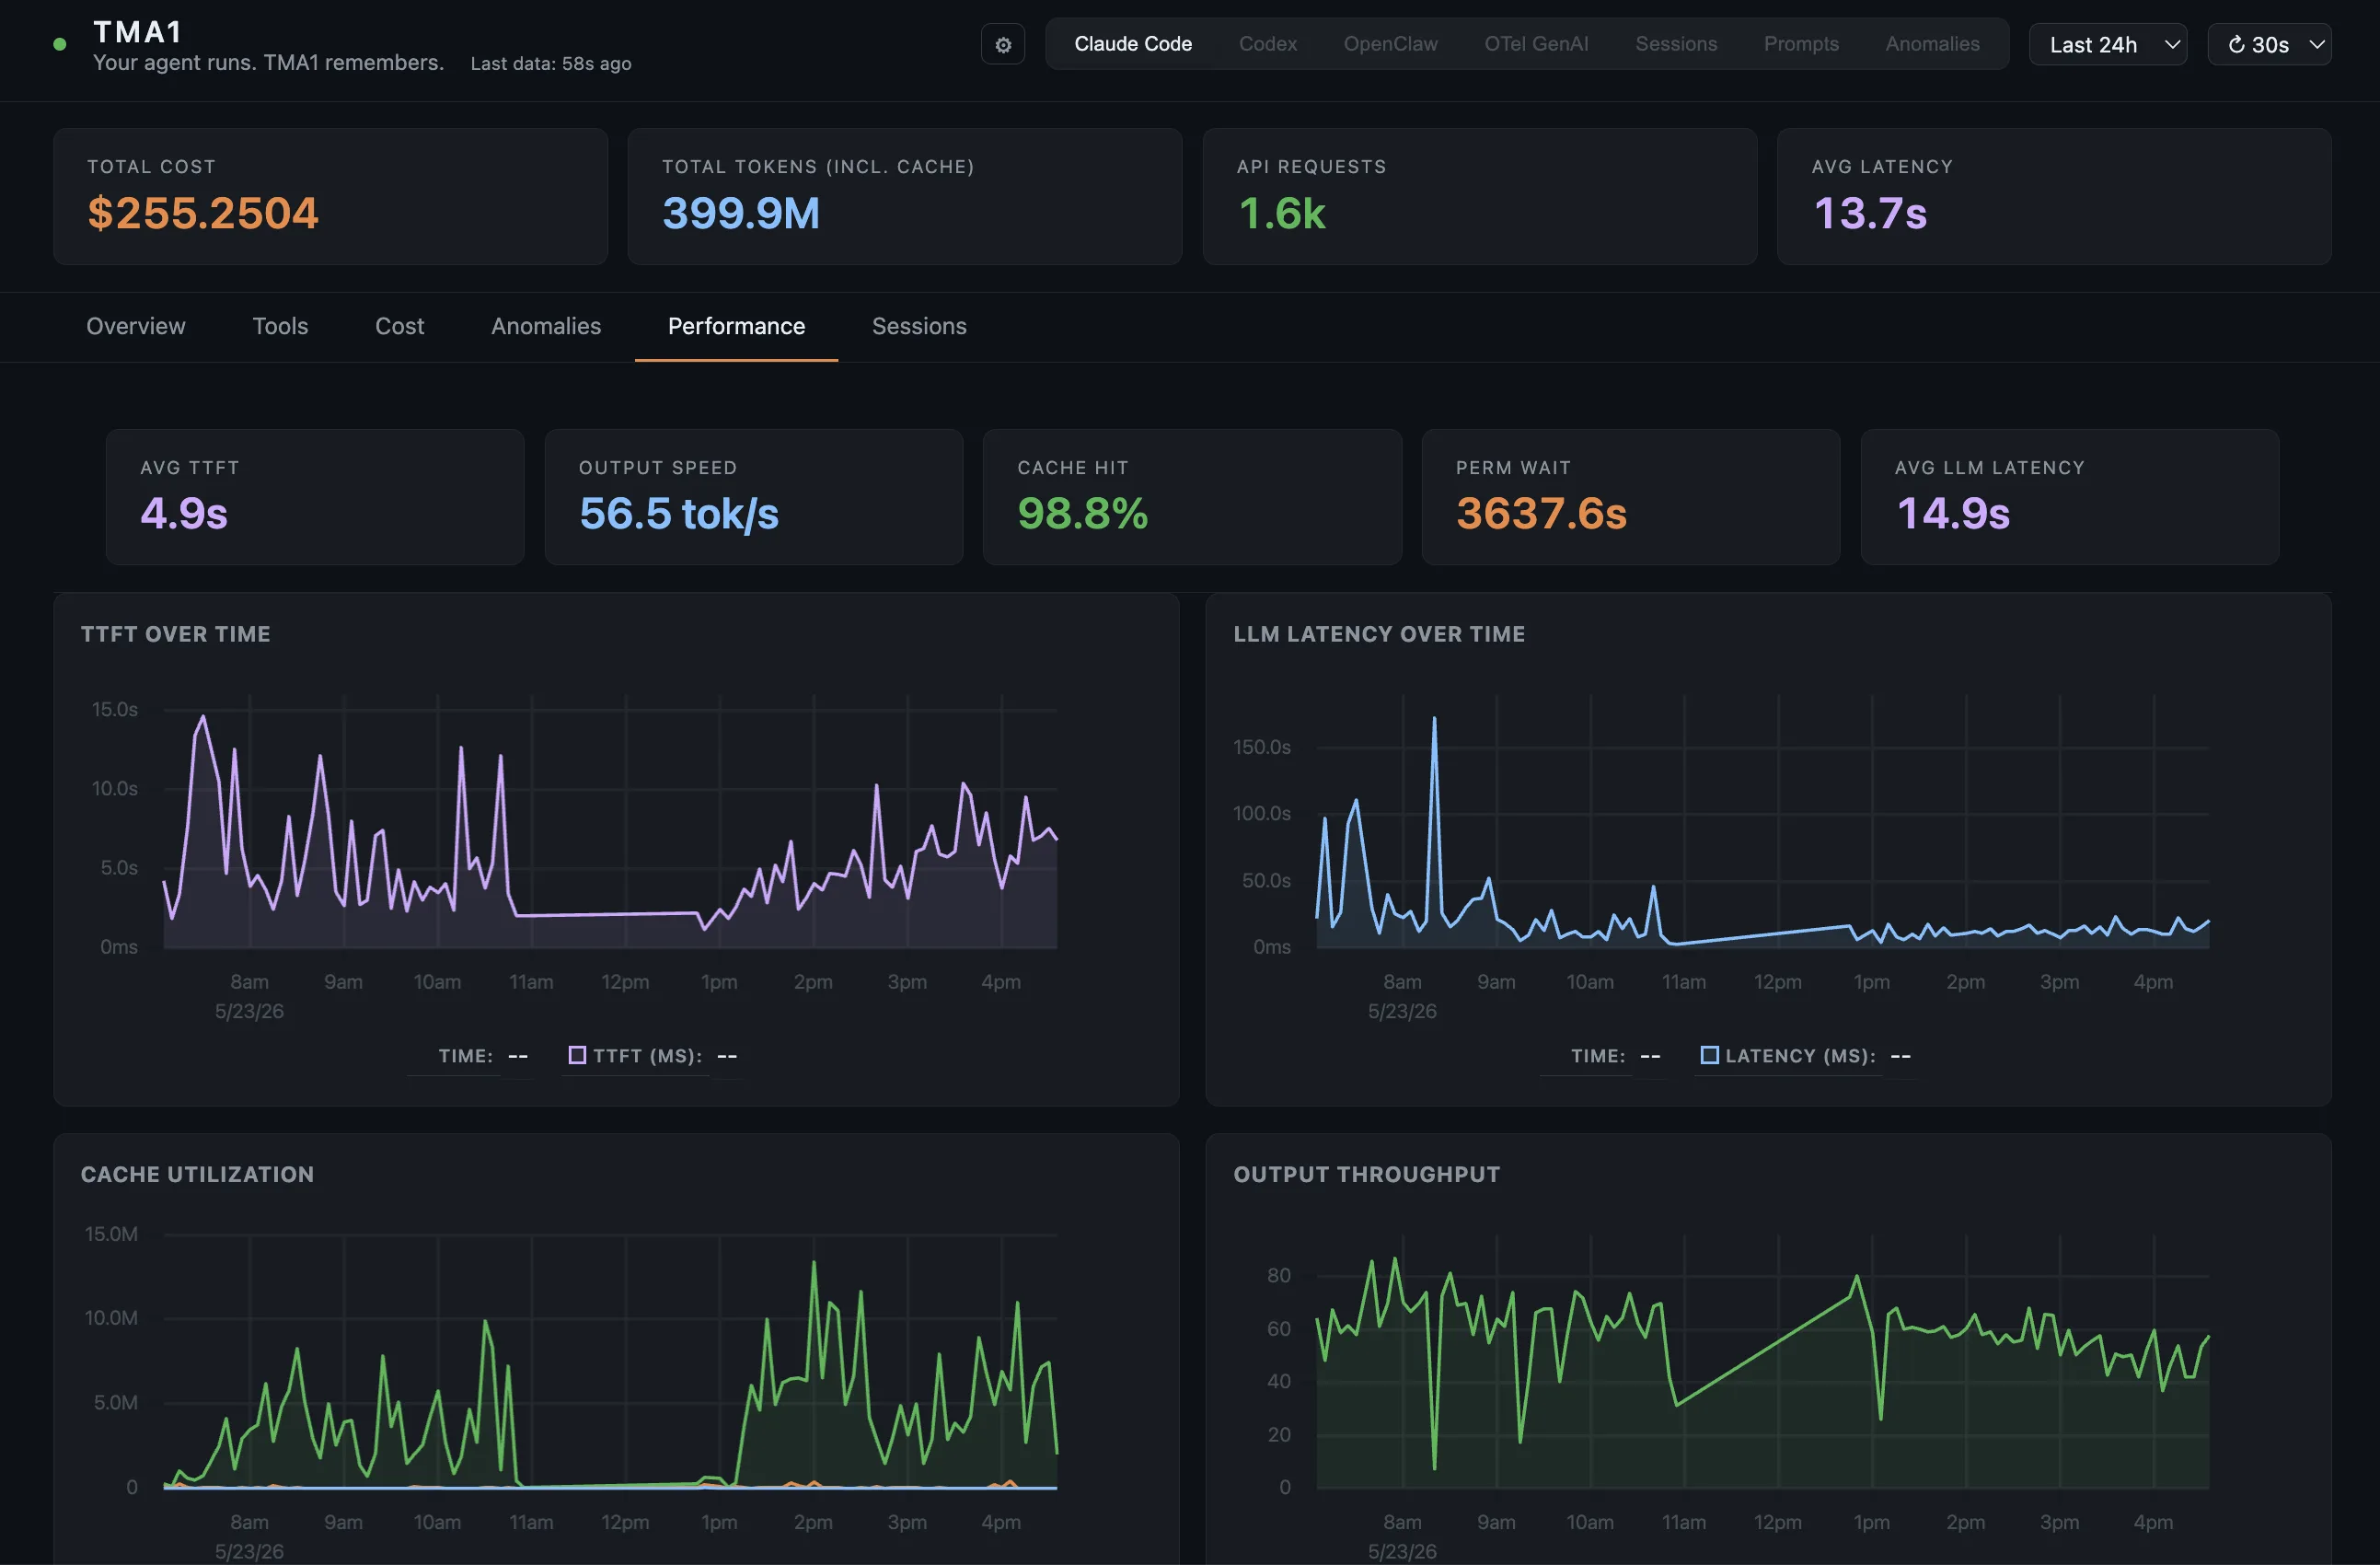
Task: Open the Sessions tab in top navigation
Action: [1676, 44]
